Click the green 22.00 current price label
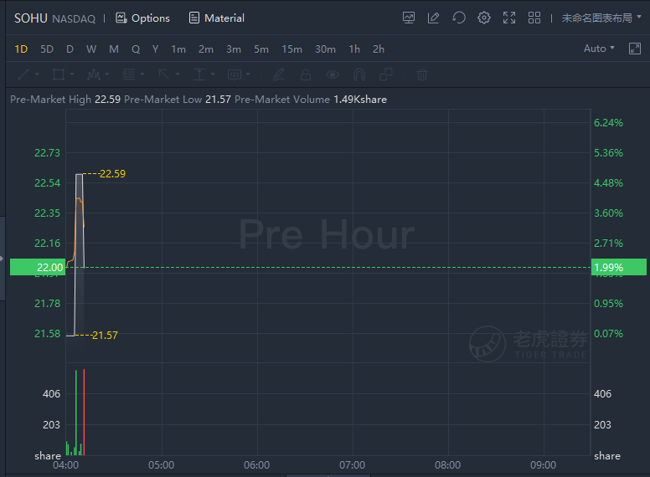650x477 pixels. point(38,268)
